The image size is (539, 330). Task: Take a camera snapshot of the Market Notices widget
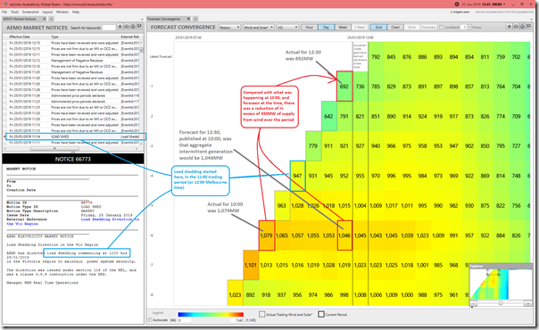pos(127,27)
